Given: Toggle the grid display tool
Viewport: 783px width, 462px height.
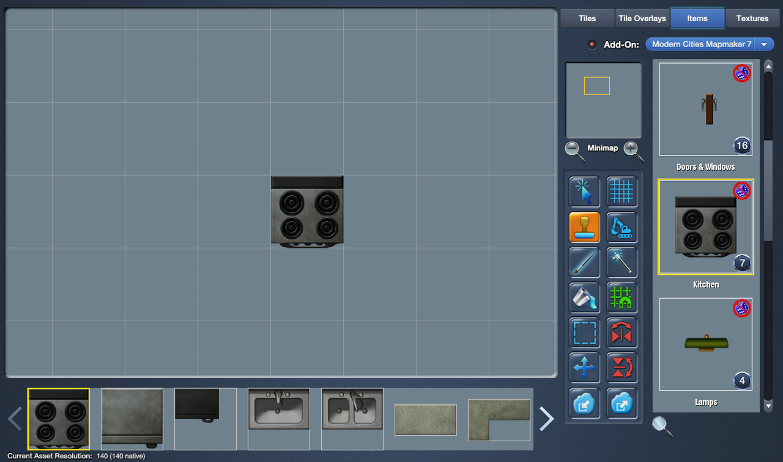Looking at the screenshot, I should coord(622,192).
